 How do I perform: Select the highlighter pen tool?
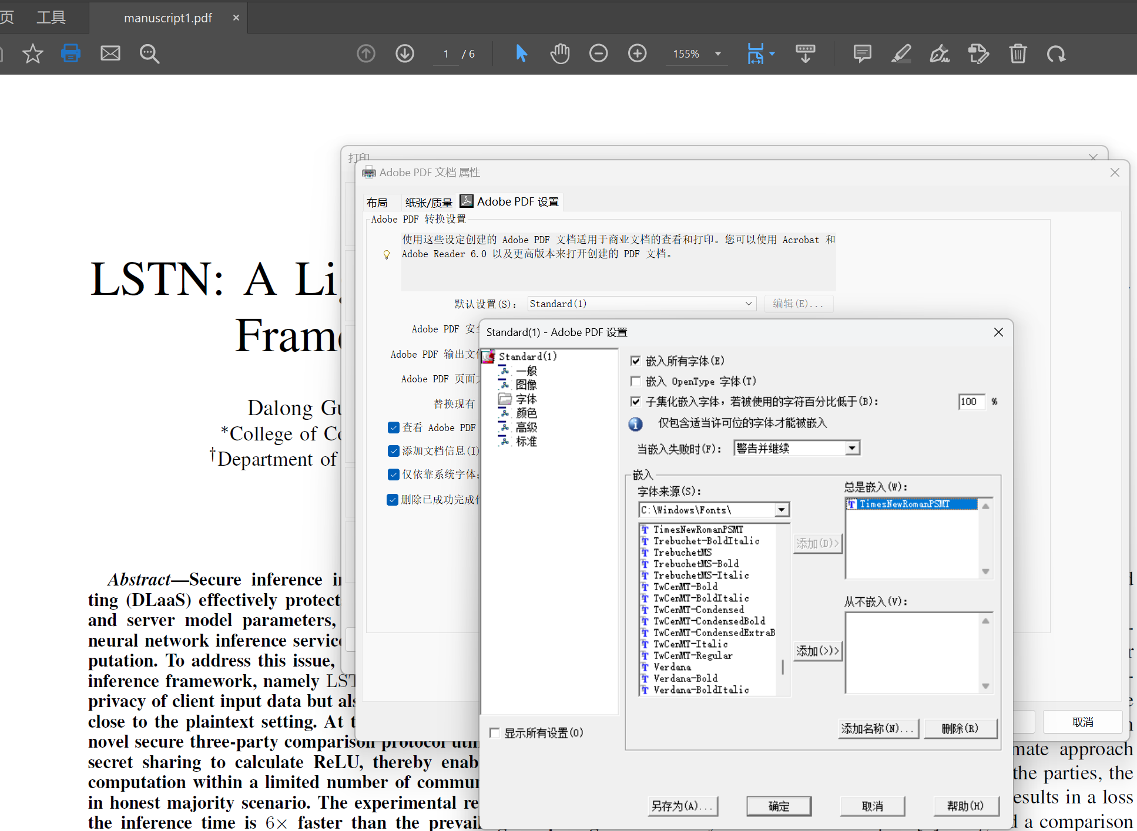tap(901, 53)
